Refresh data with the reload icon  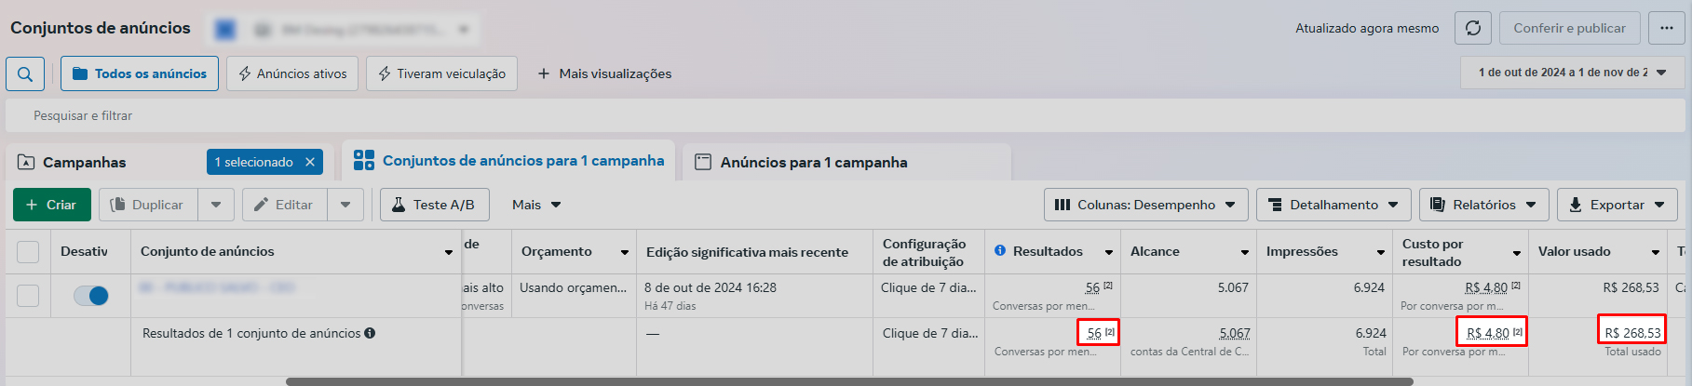click(x=1473, y=28)
